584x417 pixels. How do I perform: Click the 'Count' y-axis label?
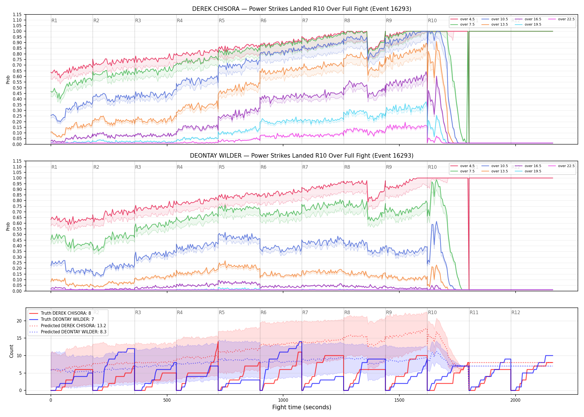(11, 351)
